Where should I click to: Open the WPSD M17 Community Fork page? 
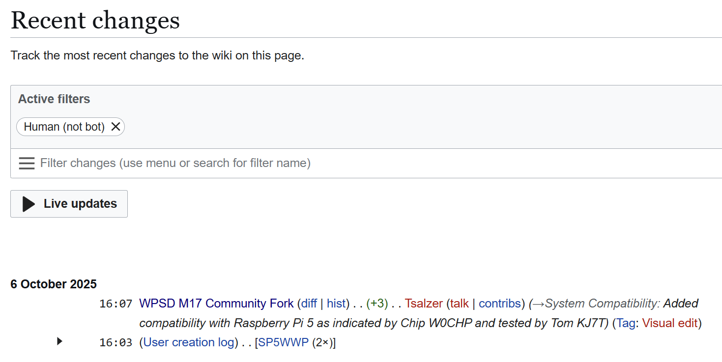click(216, 303)
